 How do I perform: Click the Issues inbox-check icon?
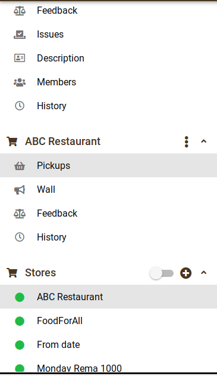[20, 34]
